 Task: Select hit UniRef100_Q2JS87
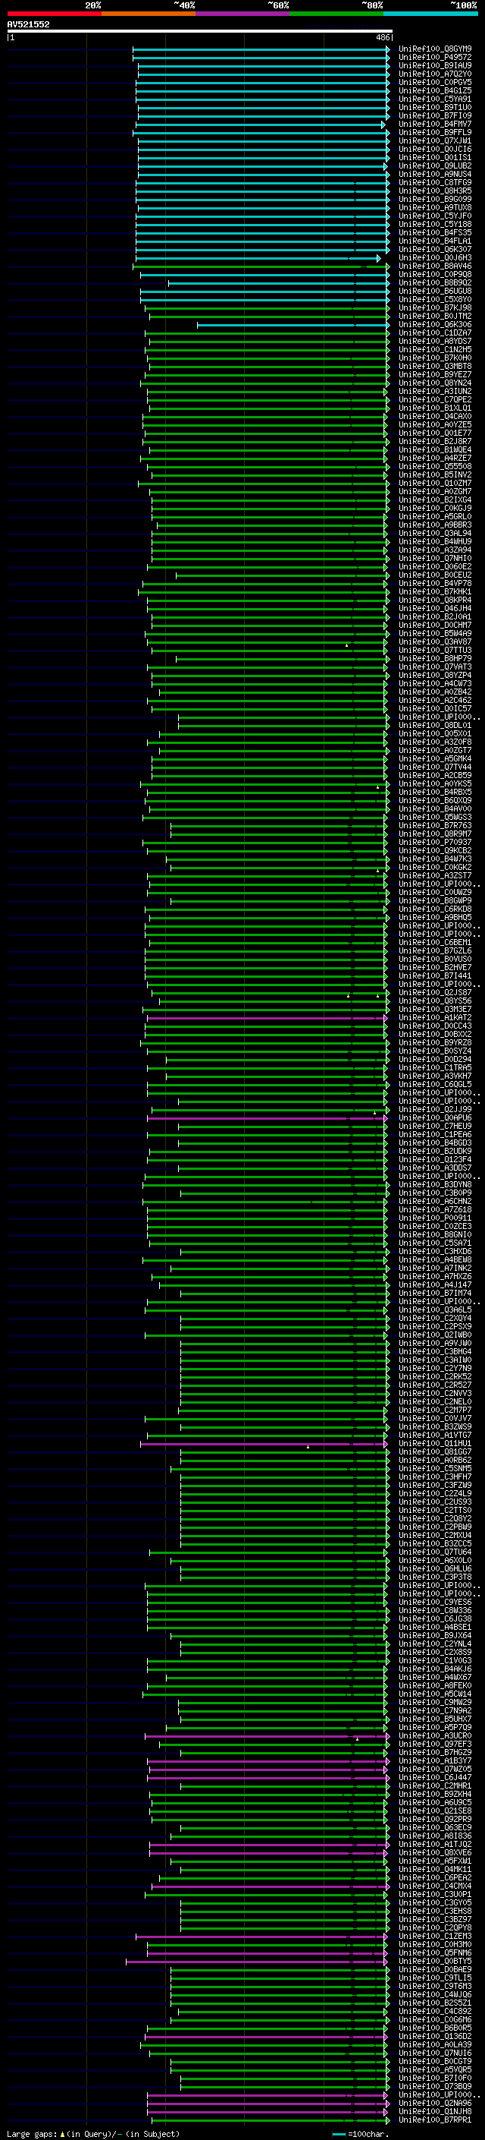click(x=435, y=993)
